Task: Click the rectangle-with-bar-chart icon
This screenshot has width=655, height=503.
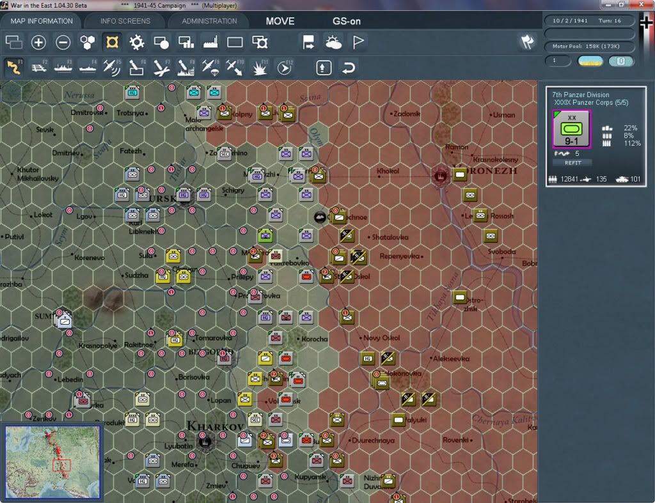Action: tap(186, 42)
